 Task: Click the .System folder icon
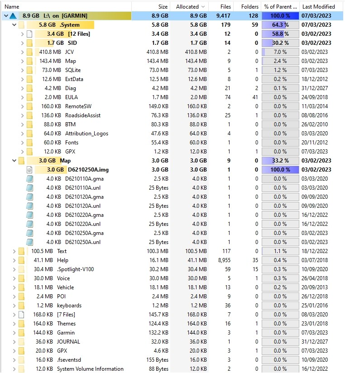coord(21,25)
